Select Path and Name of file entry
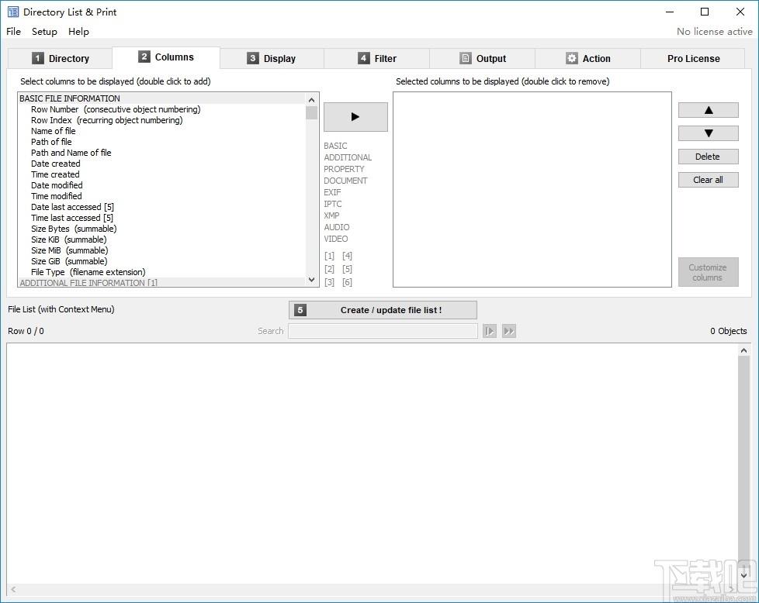The image size is (759, 603). (x=161, y=153)
